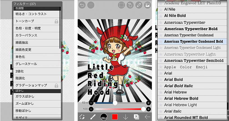Select ズームぼかし filter
Viewport: 229px width, 121px height.
[x=37, y=104]
